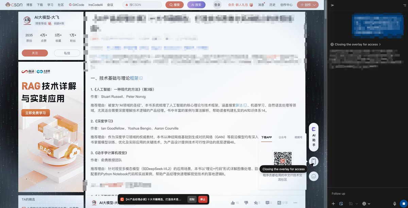Image resolution: width=408 pixels, height=208 pixels.
Task: Click the 登录 login button
Action: coord(217,5)
